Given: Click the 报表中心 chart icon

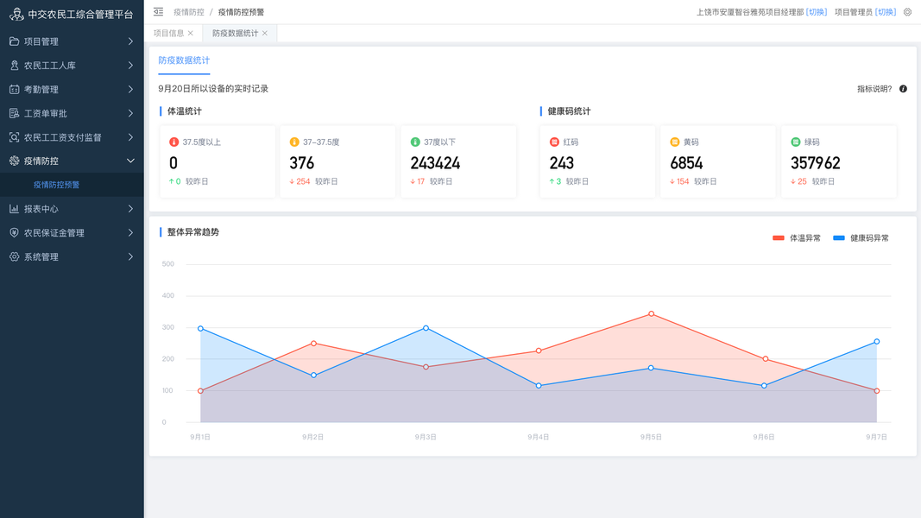Looking at the screenshot, I should click(14, 209).
